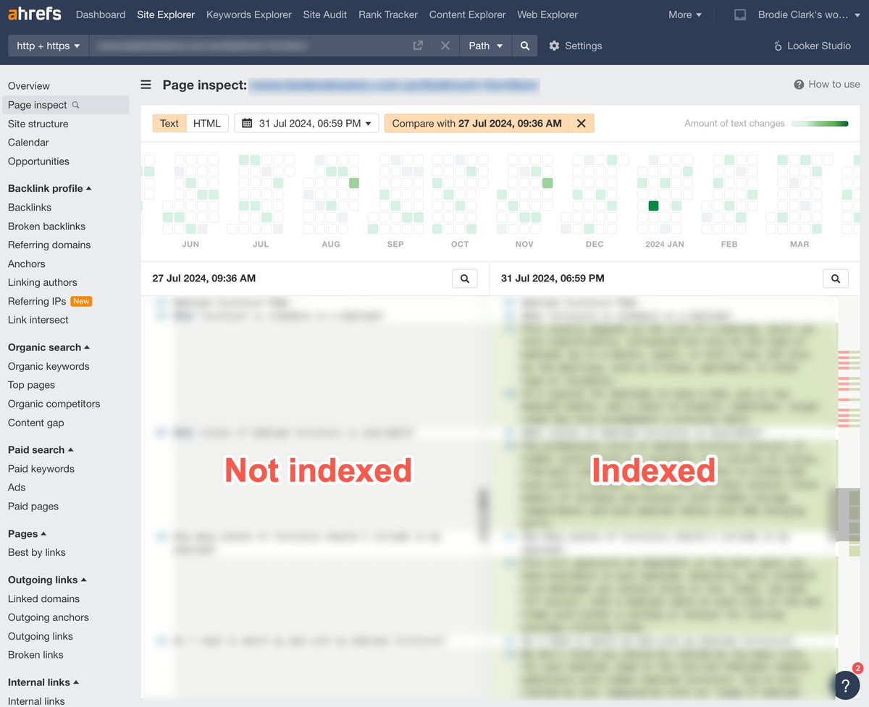Viewport: 869px width, 707px height.
Task: Open Site Audit tab
Action: tap(325, 14)
